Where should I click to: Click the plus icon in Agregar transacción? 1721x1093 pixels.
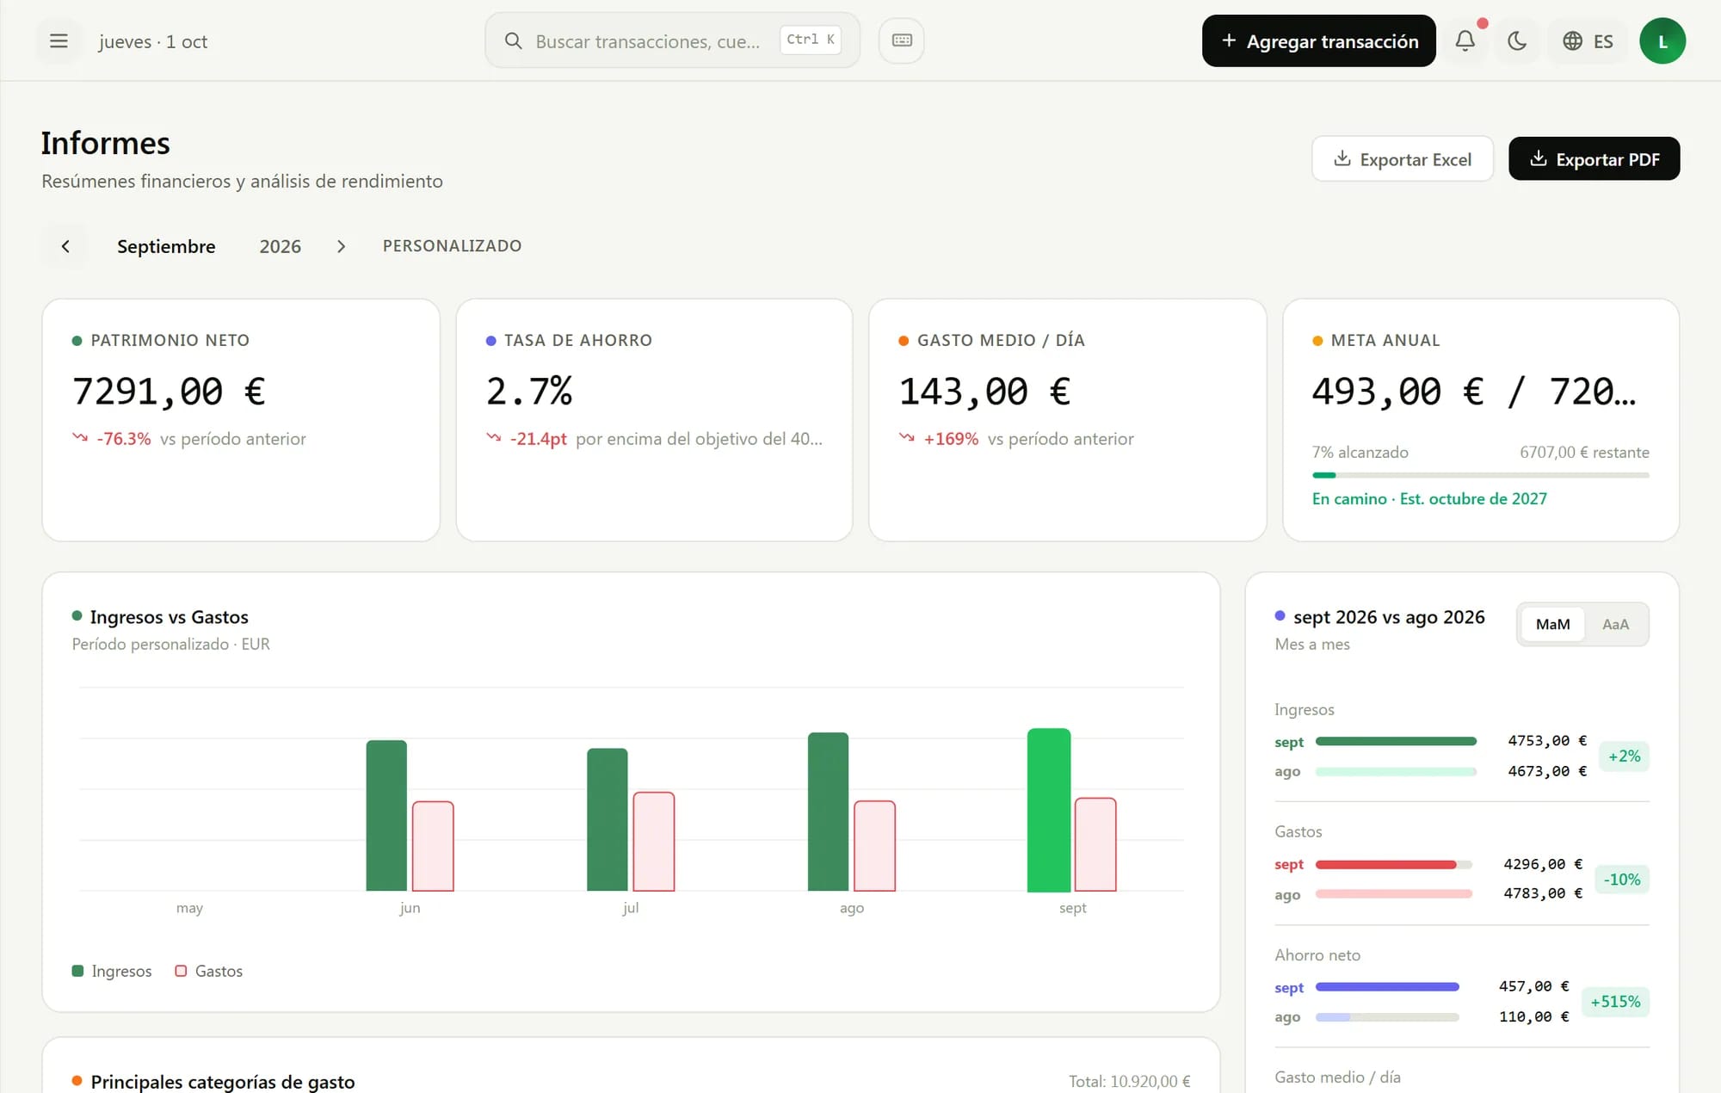[x=1229, y=40]
